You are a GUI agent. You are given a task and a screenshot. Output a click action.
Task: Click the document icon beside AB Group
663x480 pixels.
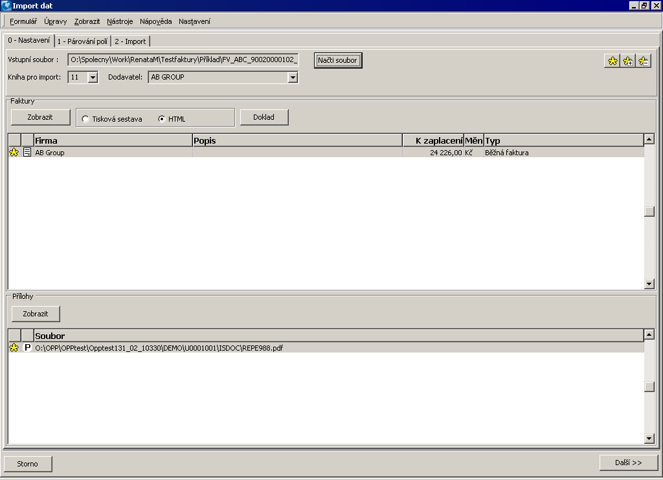point(25,153)
